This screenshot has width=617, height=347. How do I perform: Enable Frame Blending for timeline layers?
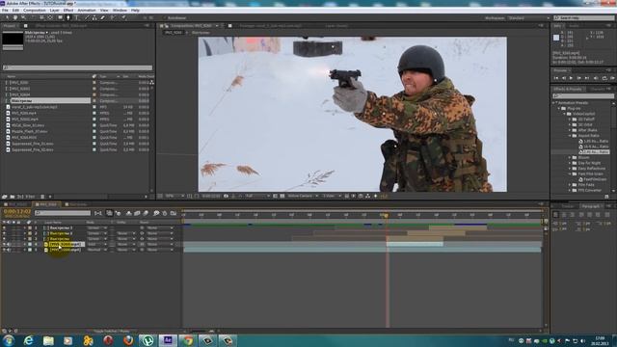[137, 213]
